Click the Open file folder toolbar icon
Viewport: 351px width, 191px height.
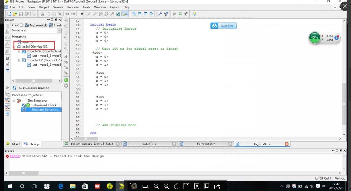15,14
